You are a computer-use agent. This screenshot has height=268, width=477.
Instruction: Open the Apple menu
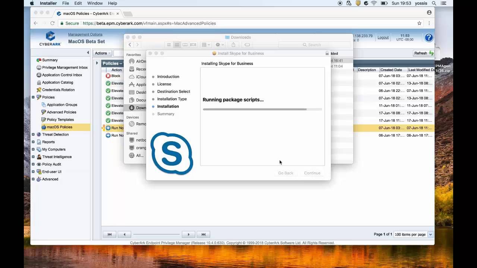[x=32, y=3]
